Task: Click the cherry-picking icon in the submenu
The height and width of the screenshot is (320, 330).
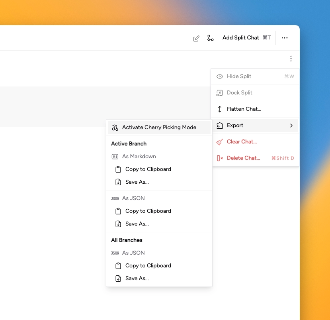Action: point(115,127)
